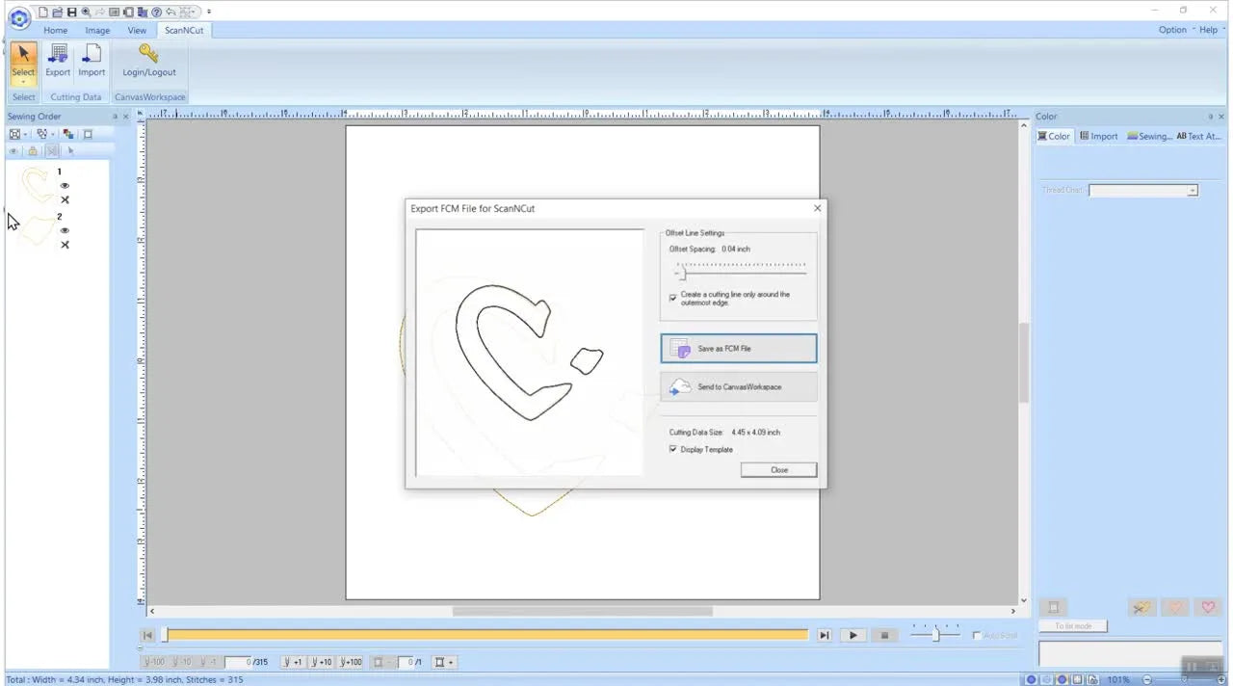
Task: Advance 100 stitches with +100 button
Action: tap(351, 662)
